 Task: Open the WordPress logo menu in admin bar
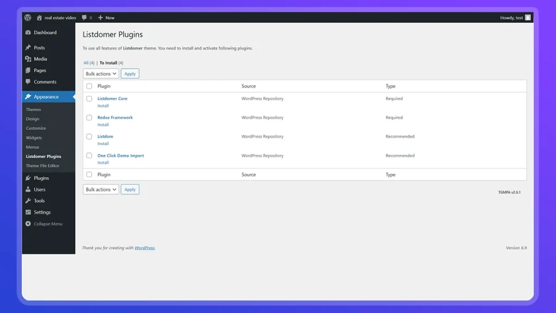tap(27, 17)
